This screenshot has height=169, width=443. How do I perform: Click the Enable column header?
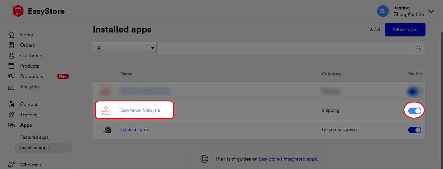click(x=415, y=74)
